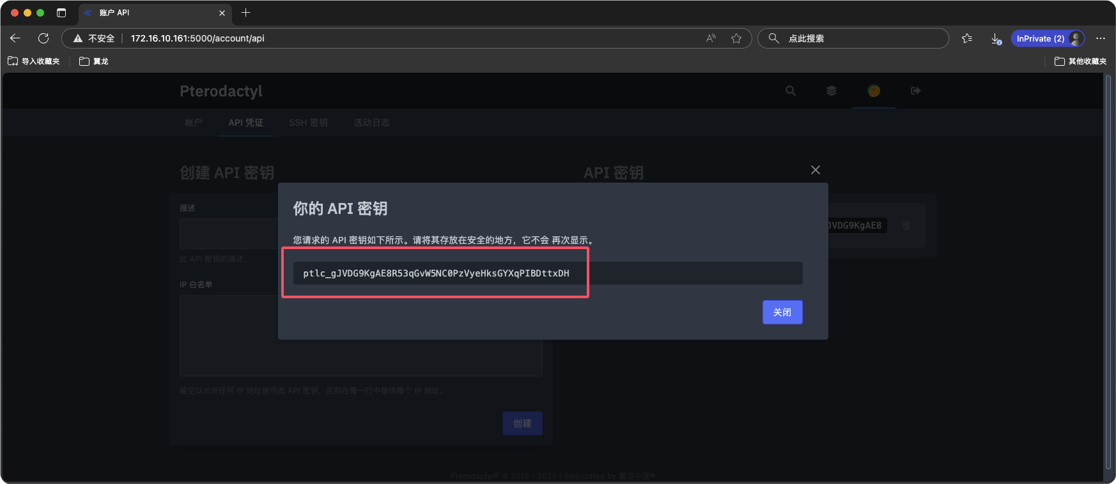The image size is (1116, 484).
Task: Open the admin layers icon in header
Action: tap(832, 91)
